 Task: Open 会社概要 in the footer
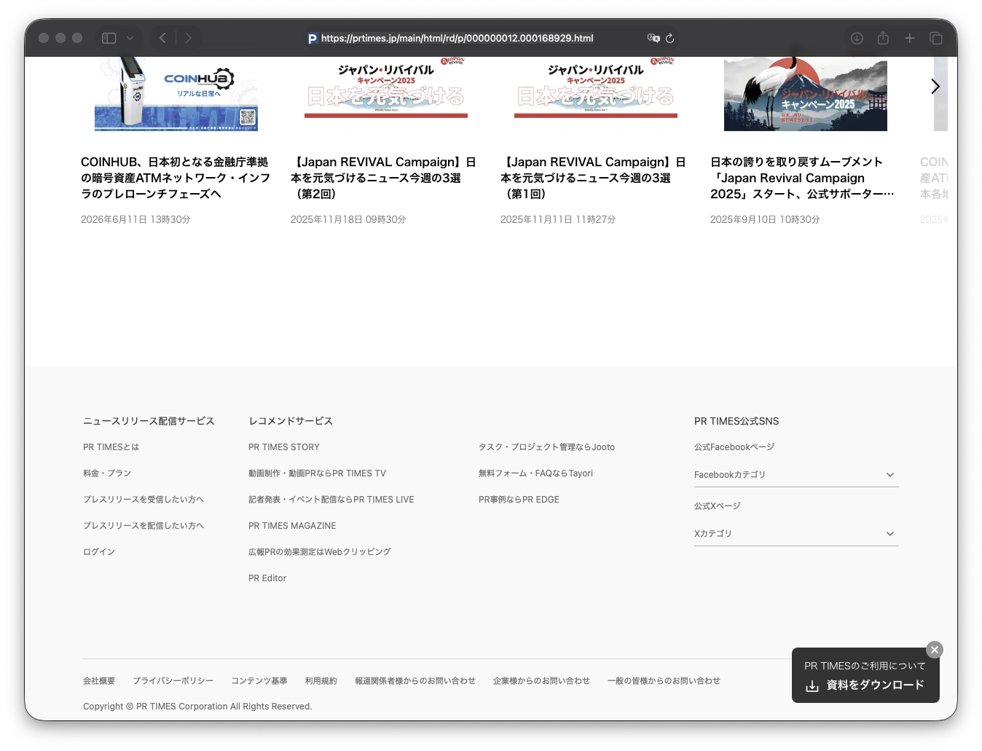coord(99,681)
